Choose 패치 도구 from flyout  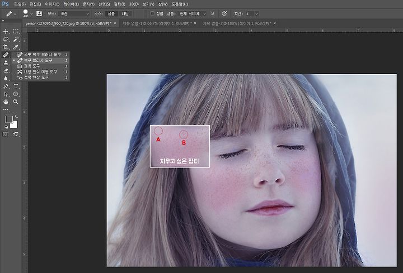click(41, 66)
